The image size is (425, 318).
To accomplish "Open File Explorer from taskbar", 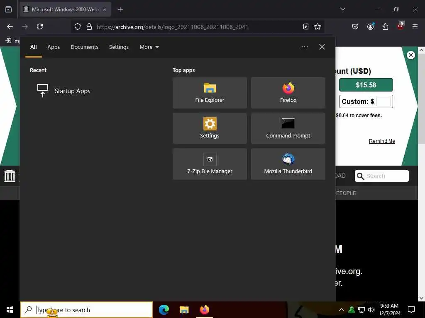I will click(184, 310).
